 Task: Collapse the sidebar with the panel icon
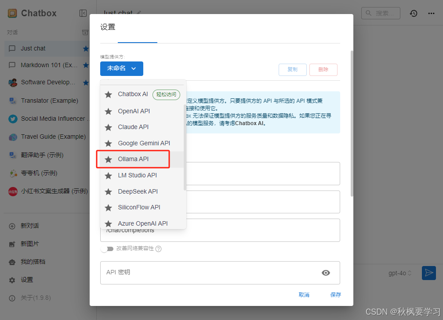tap(83, 13)
